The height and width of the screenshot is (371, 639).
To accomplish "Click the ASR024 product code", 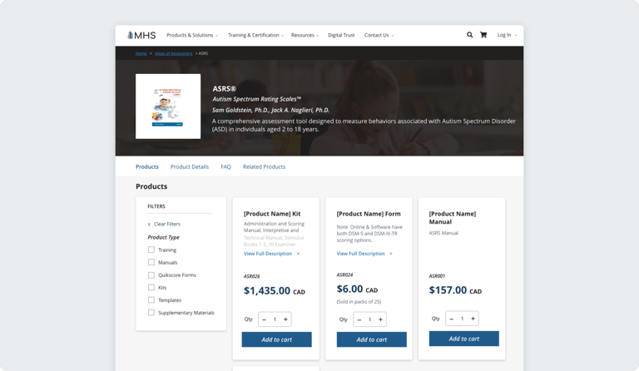I will coord(344,275).
